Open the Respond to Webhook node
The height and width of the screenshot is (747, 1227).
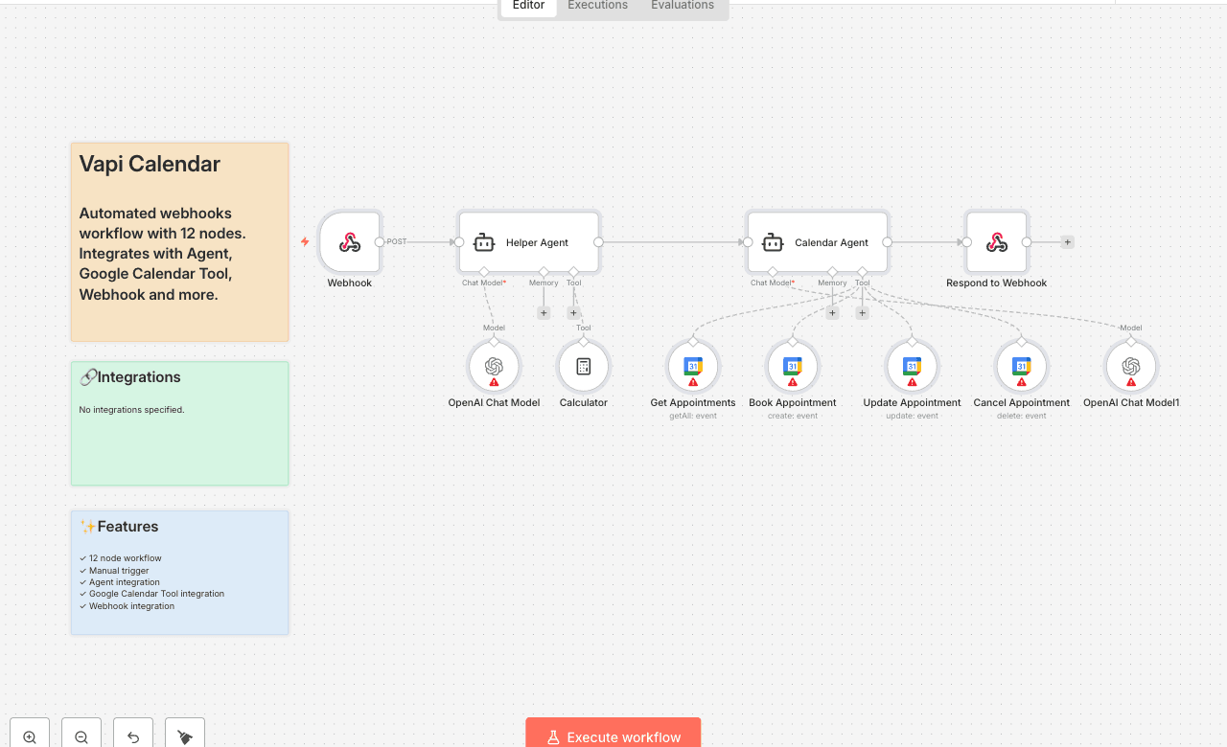coord(996,242)
